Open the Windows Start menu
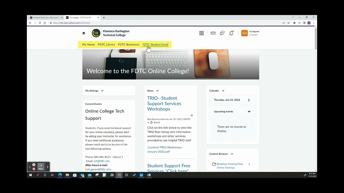Screen dimensions: 344x193 [x=30, y=175]
